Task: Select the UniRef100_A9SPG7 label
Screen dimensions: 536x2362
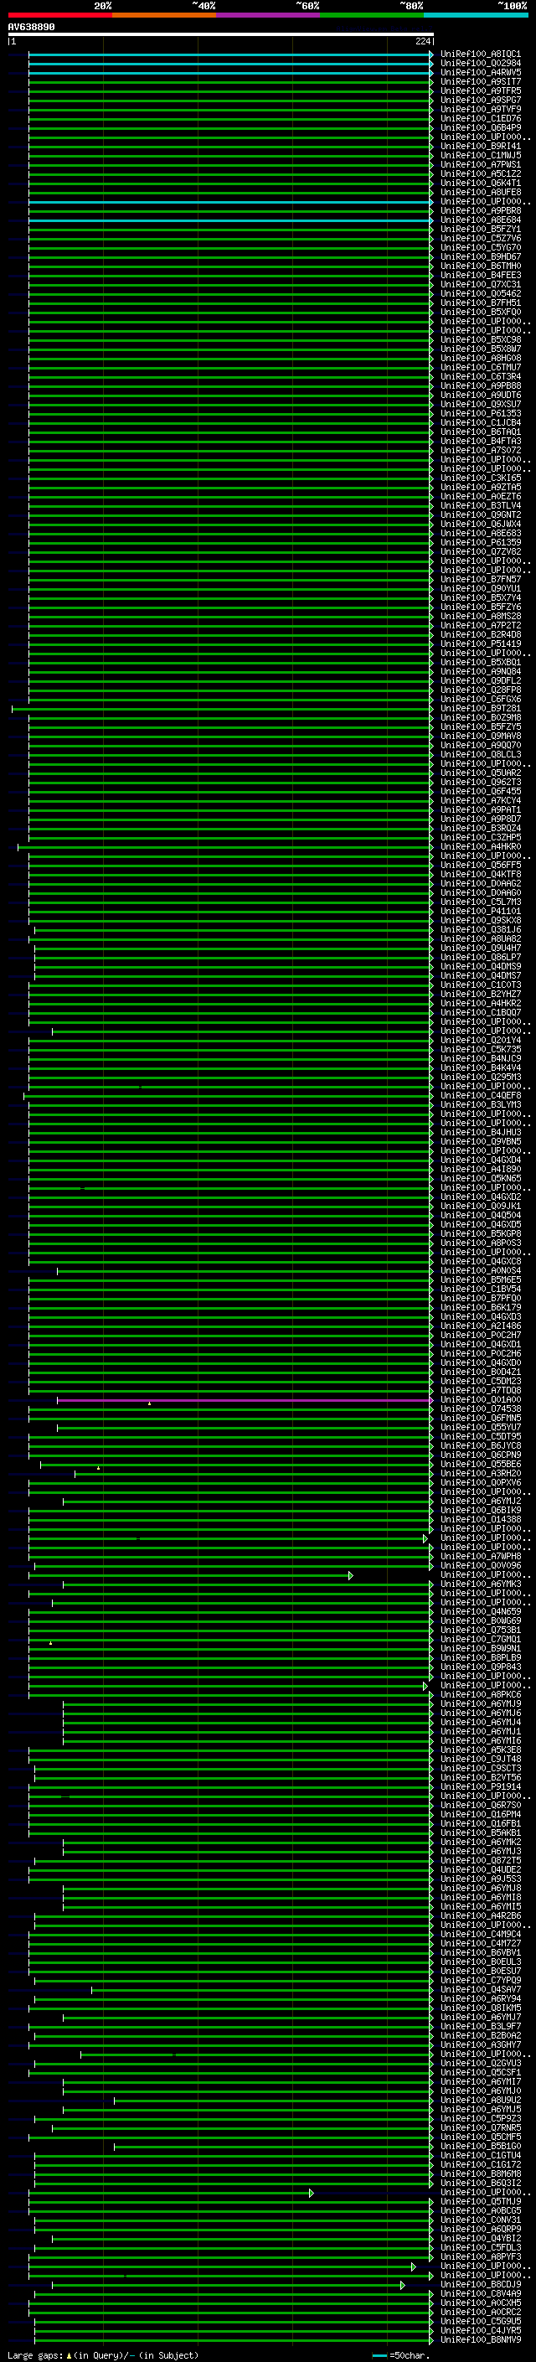Action: click(x=480, y=100)
